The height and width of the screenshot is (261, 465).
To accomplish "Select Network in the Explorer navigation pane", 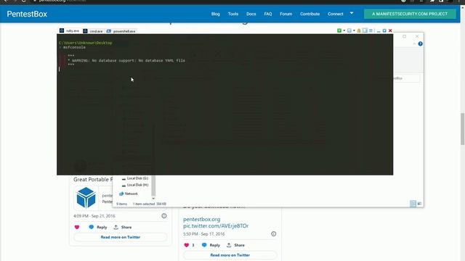I will click(129, 194).
